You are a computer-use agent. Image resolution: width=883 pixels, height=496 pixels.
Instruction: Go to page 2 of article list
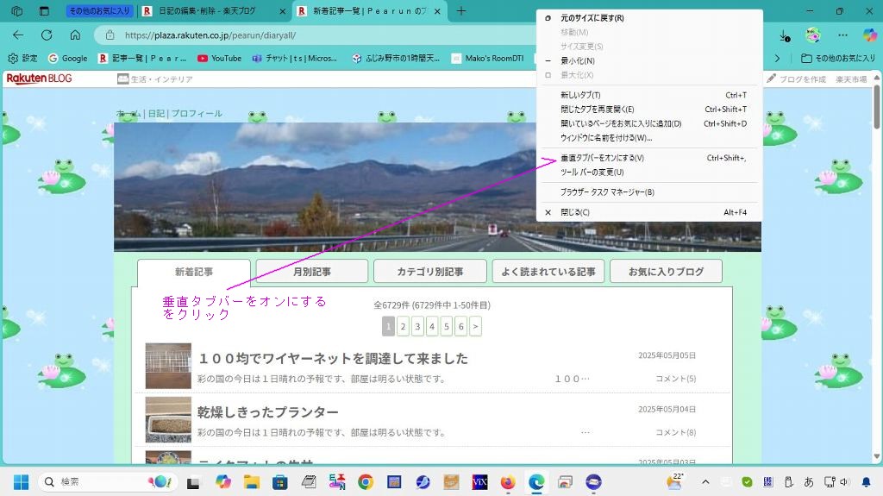(403, 326)
